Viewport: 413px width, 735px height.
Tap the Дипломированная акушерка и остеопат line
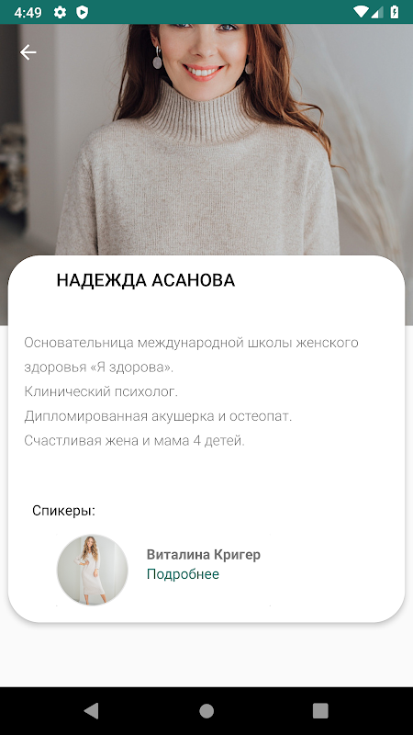158,416
